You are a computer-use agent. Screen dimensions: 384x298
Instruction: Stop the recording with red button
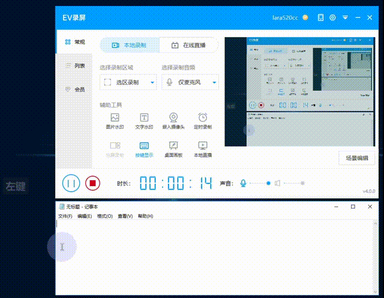point(92,183)
